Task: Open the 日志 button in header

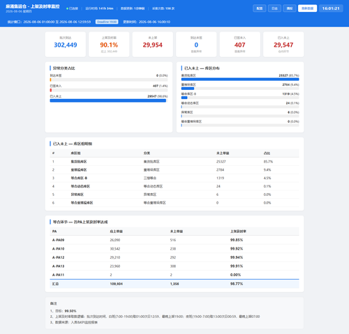Action: coord(274,8)
